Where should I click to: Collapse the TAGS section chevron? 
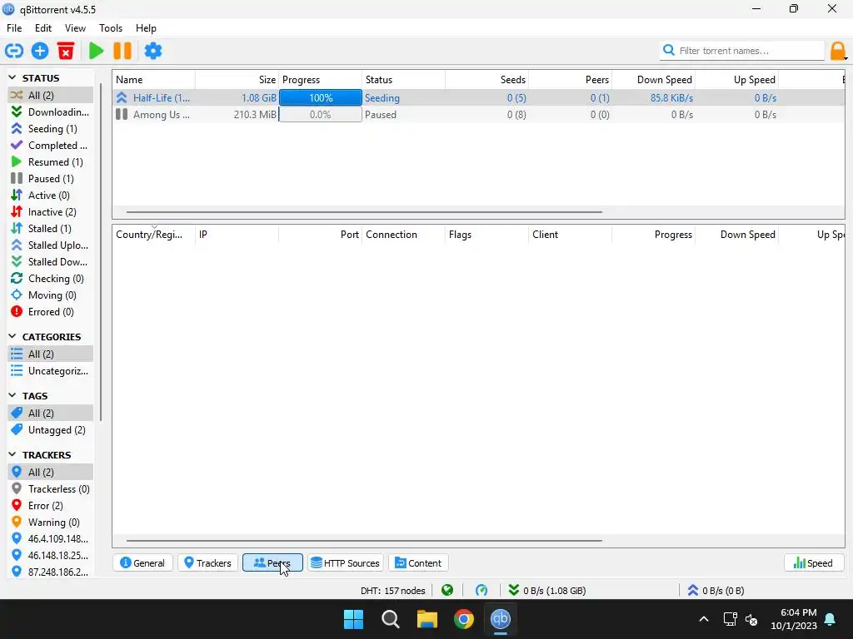(x=12, y=396)
